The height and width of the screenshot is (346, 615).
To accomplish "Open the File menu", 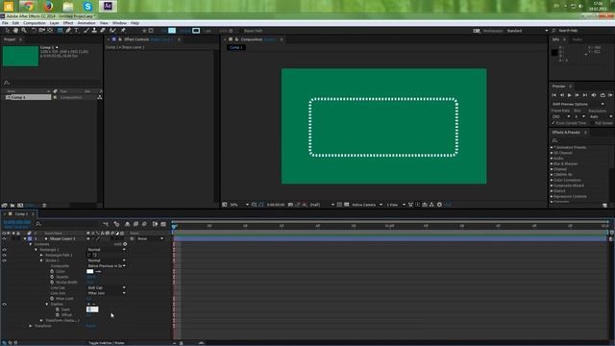I will point(5,23).
